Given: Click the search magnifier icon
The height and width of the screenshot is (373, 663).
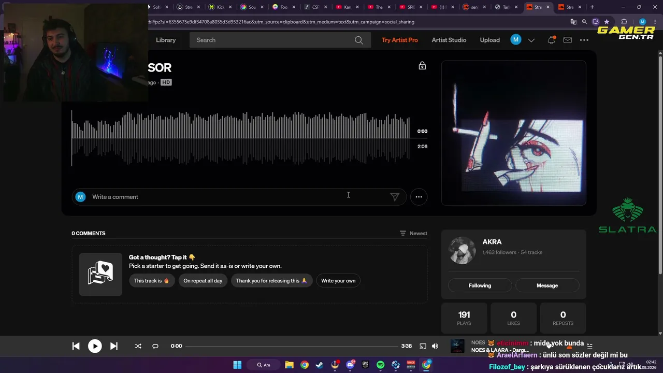Looking at the screenshot, I should click(359, 40).
